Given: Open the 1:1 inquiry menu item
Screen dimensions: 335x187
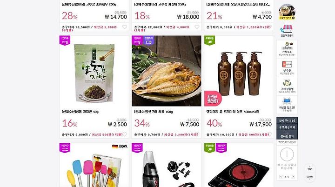Looking at the screenshot, I should click(287, 135).
